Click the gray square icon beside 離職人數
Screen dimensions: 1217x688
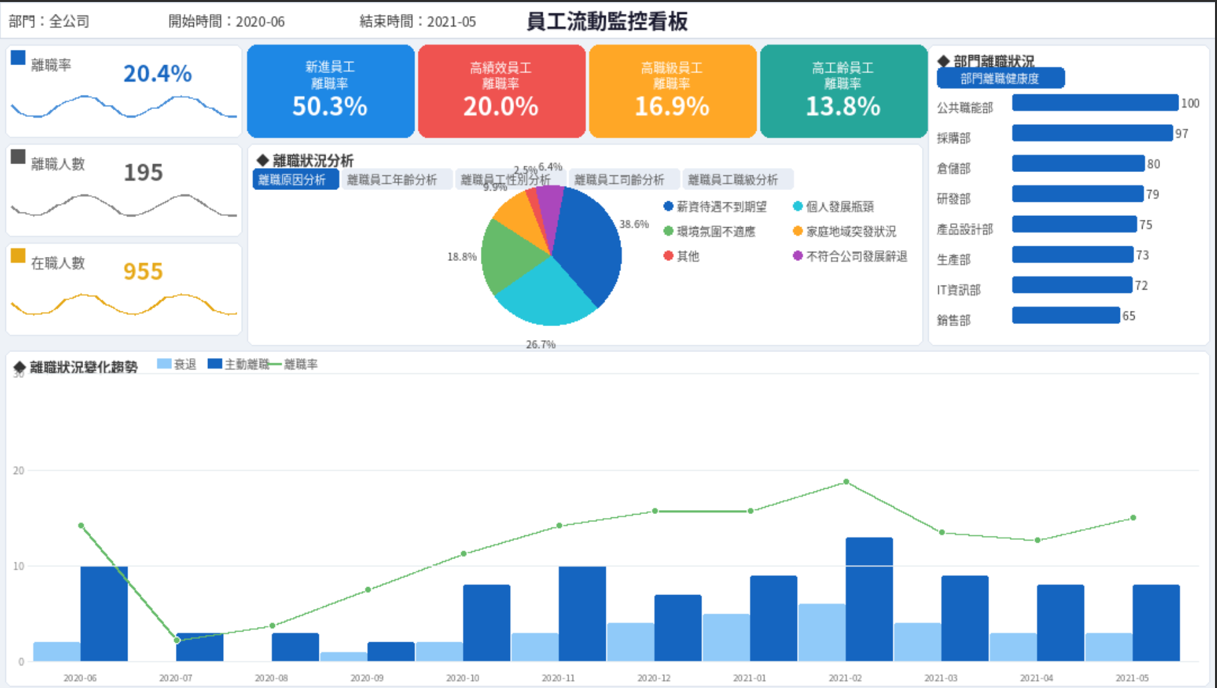pos(18,157)
